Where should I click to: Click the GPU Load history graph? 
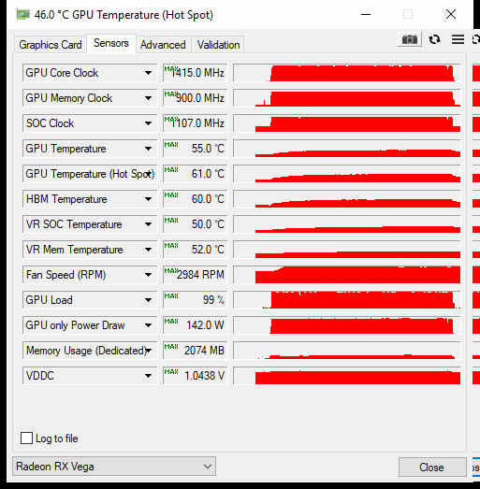(347, 300)
